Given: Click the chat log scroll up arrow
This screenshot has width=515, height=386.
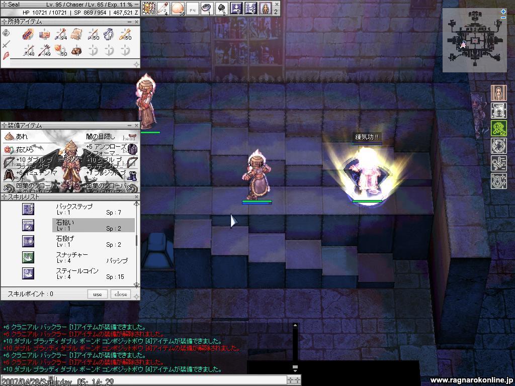Looking at the screenshot, I should pos(295,326).
